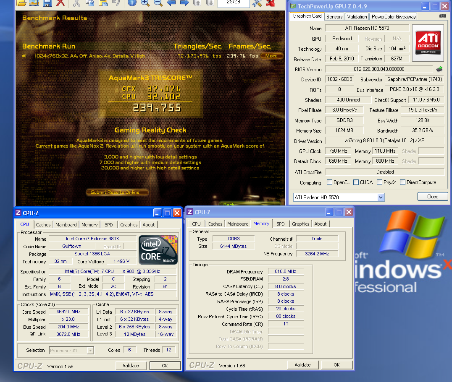Screen dimensions: 452x382
Task: Click the DRAM Frequency 816.0 MHz value
Action: pyautogui.click(x=286, y=272)
